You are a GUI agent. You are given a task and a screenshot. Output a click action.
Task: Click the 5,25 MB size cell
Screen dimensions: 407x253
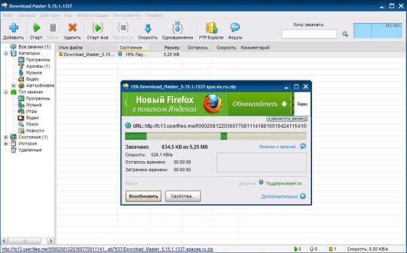[172, 55]
